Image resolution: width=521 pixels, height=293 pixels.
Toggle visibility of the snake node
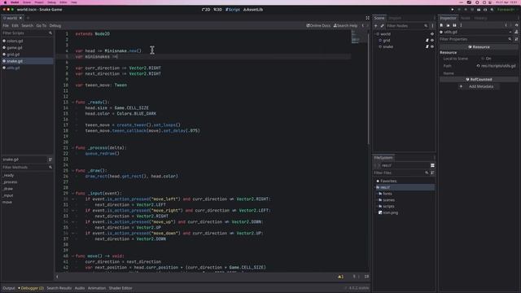pos(432,46)
